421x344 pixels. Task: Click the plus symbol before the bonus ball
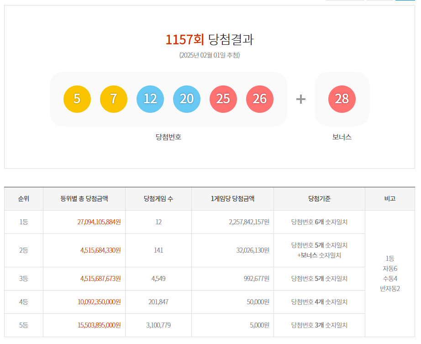pos(299,99)
